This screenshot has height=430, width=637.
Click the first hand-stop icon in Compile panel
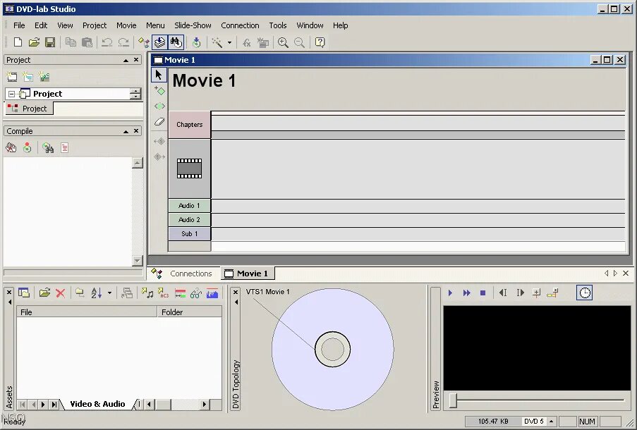click(11, 148)
